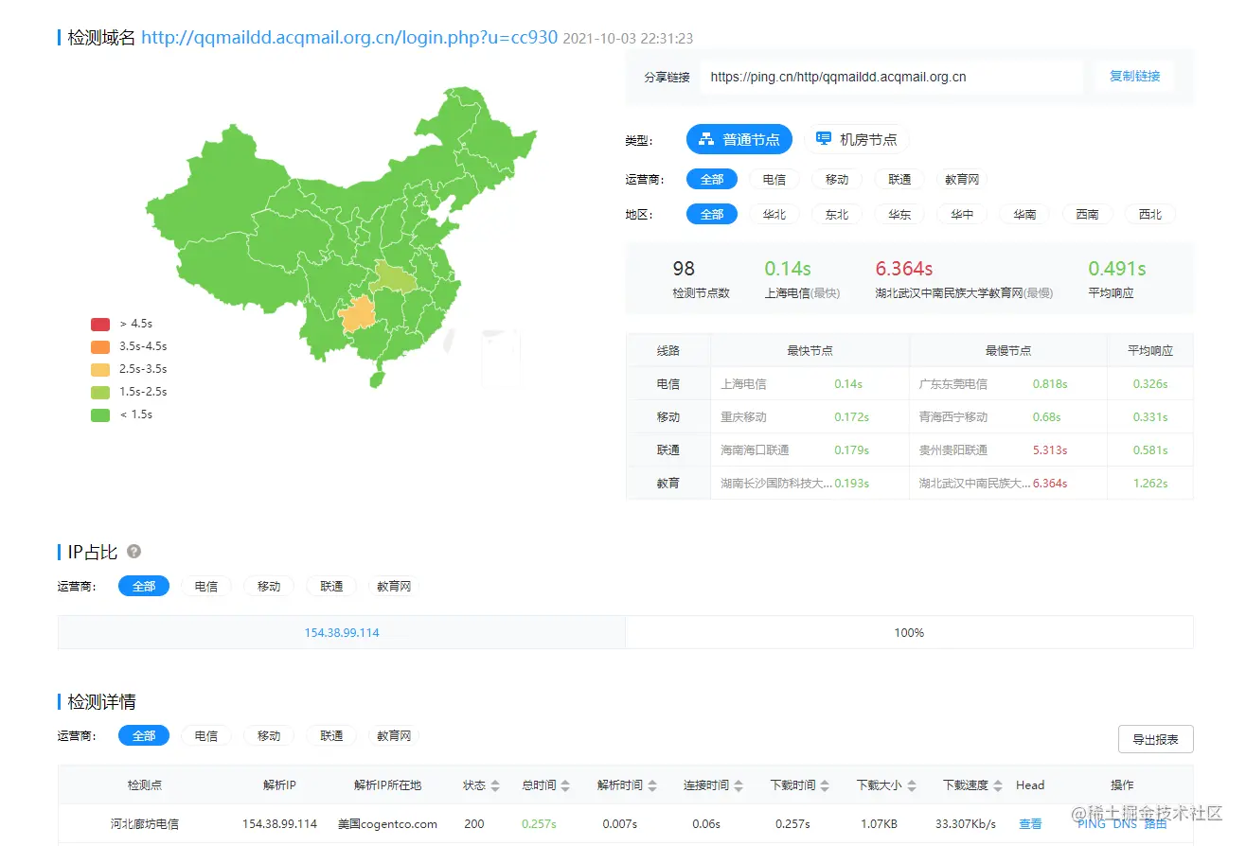Select 华北 region filter
This screenshot has height=846, width=1246.
pyautogui.click(x=774, y=214)
